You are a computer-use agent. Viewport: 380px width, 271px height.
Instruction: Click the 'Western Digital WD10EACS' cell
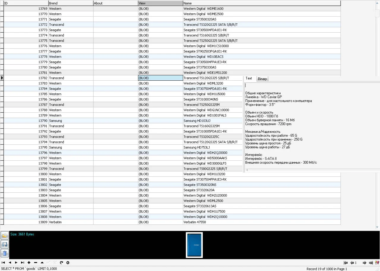[x=262, y=57]
